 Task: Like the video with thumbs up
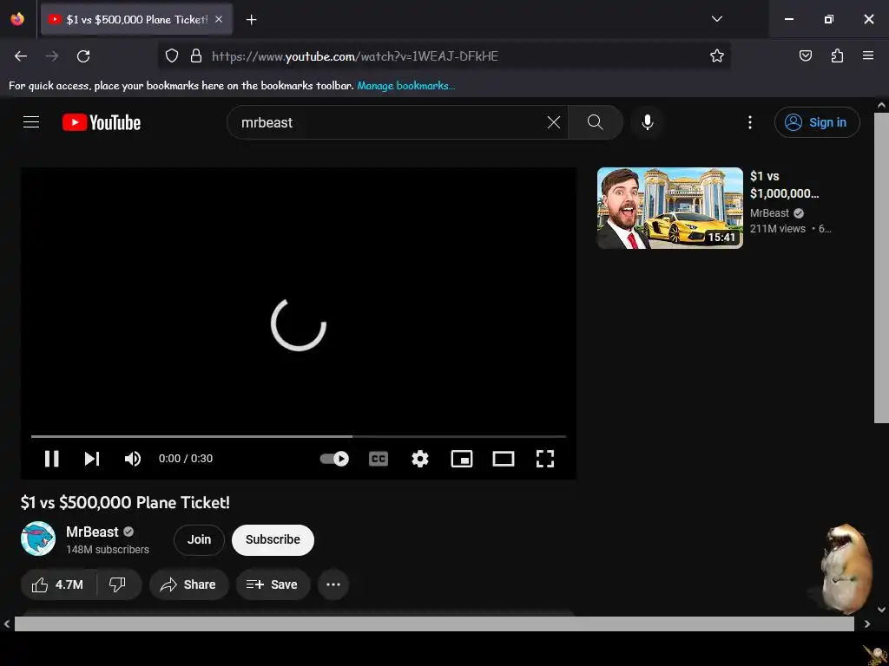point(58,584)
